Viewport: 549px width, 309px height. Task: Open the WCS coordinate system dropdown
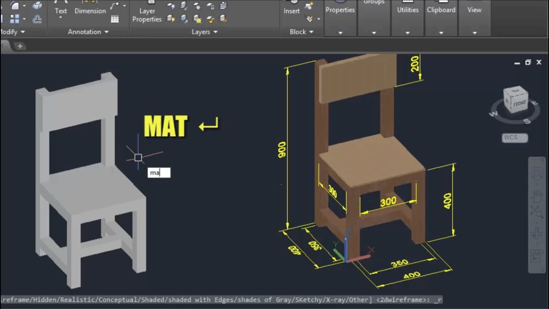click(x=515, y=138)
